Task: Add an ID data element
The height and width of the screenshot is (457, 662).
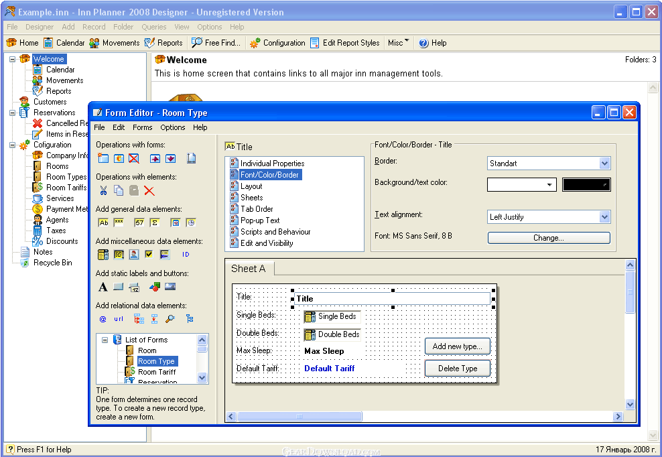Action: click(x=186, y=254)
